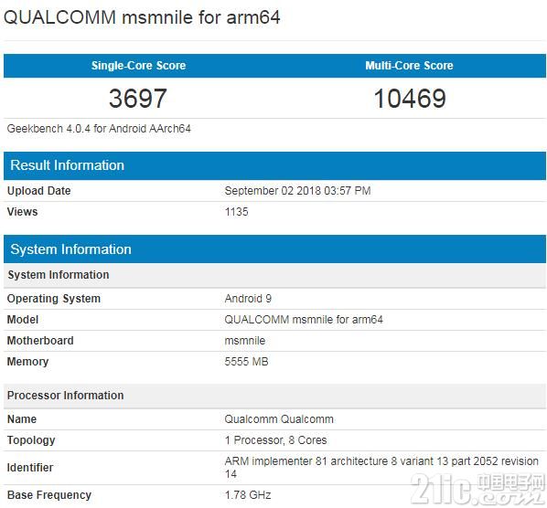Click the blue System Information section banner

point(275,249)
